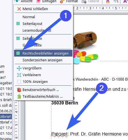Open the Ansicht toolbar menu
Screen dimensions: 128x140
tap(23, 1)
